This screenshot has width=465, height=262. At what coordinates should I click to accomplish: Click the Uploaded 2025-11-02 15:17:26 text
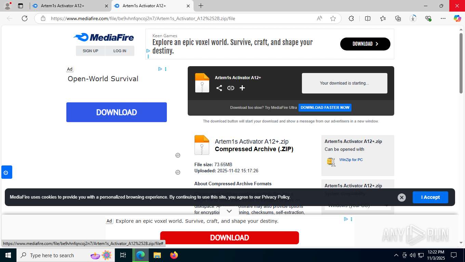[x=226, y=171]
